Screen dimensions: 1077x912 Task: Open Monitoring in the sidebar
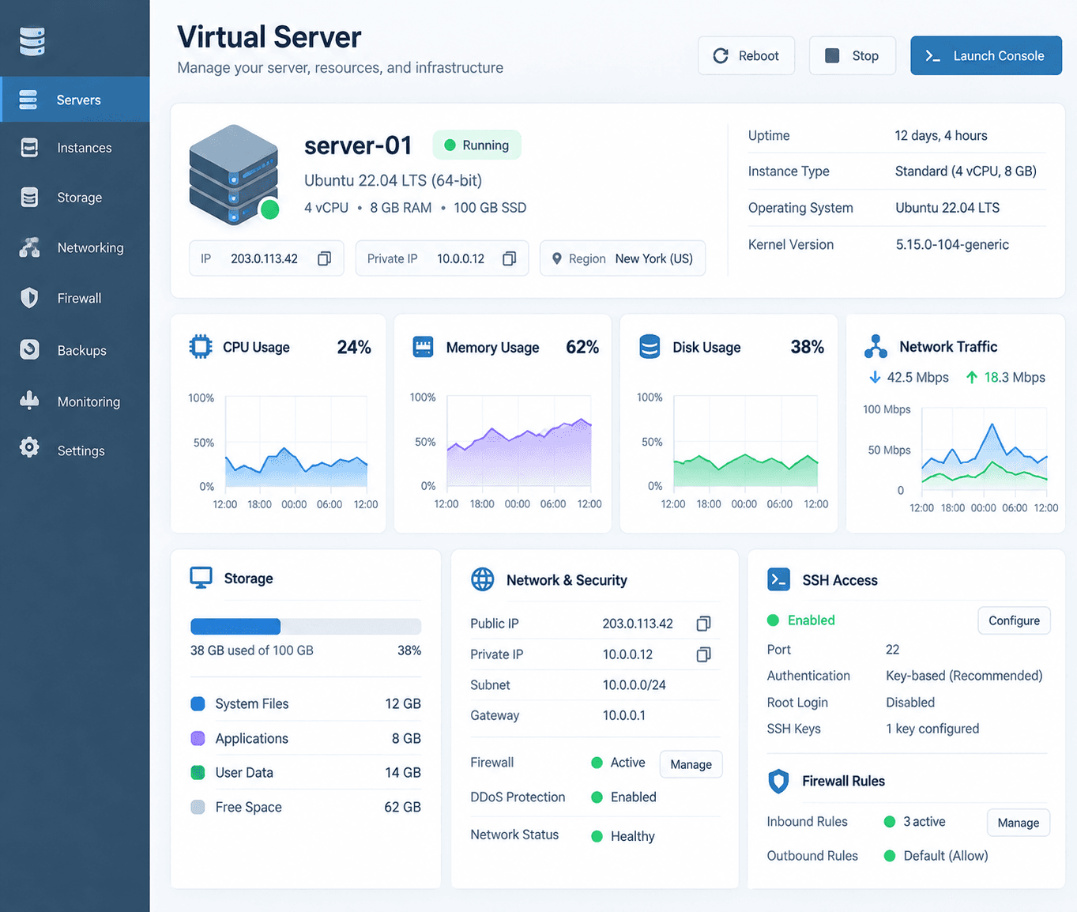pyautogui.click(x=75, y=401)
